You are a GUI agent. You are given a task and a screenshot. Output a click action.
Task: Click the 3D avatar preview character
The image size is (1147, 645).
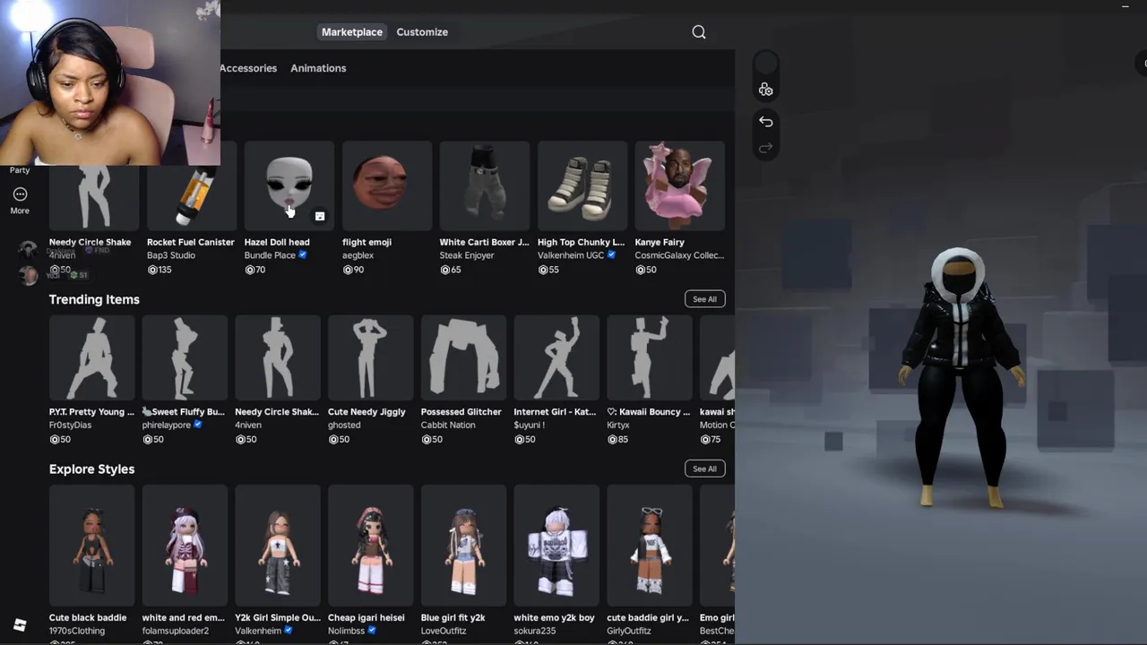[x=962, y=376]
